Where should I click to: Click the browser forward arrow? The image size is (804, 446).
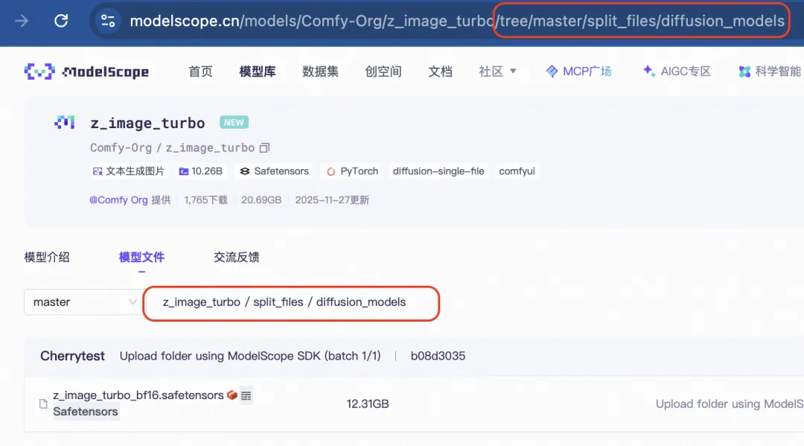(22, 21)
